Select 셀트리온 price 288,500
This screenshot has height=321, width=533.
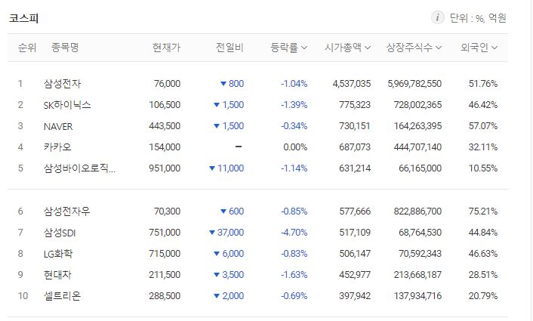click(165, 296)
